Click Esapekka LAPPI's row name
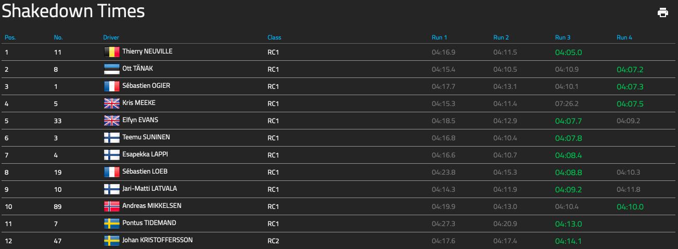This screenshot has width=678, height=249. [145, 154]
